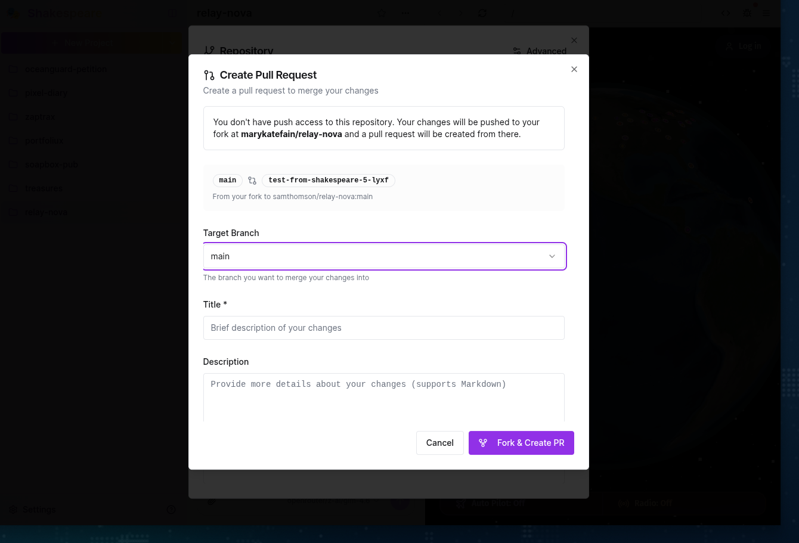Click into the Description text area
The height and width of the screenshot is (543, 799).
(383, 396)
